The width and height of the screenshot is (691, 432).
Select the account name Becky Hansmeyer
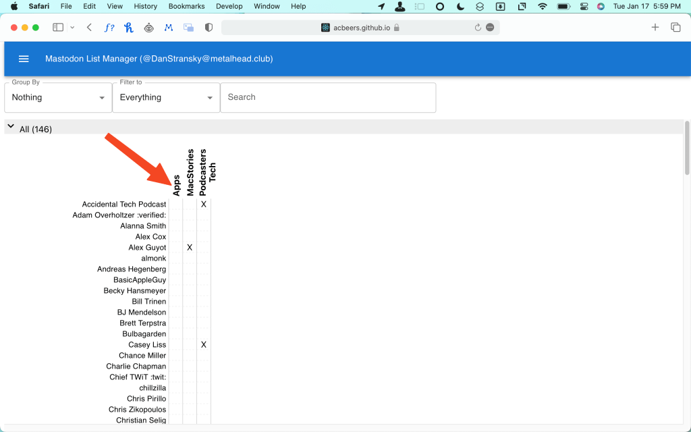(134, 290)
